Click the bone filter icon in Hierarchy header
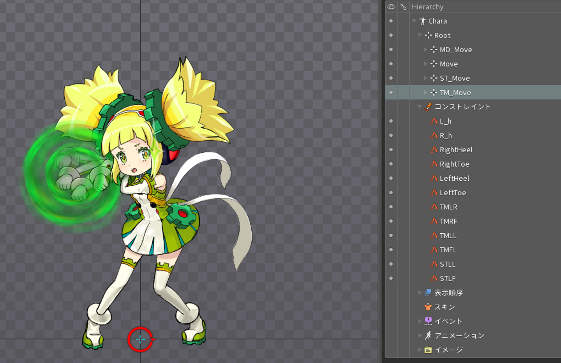This screenshot has width=561, height=363. 403,7
